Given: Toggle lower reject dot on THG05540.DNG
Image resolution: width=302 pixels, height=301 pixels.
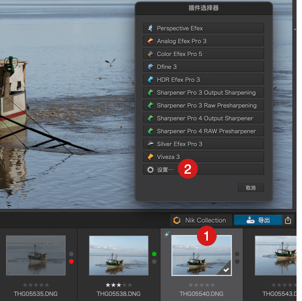Looking at the screenshot, I should [237, 262].
